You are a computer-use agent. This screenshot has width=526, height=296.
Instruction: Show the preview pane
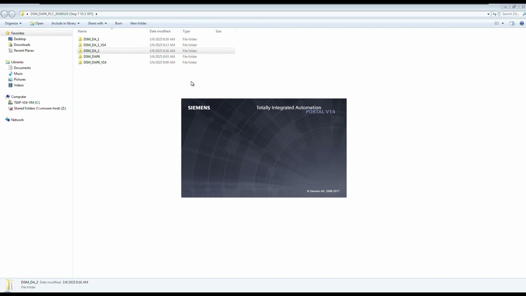pyautogui.click(x=512, y=23)
